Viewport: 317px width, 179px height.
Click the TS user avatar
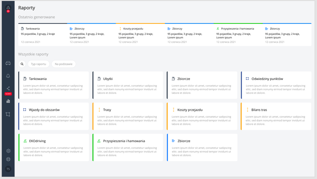coord(8,169)
